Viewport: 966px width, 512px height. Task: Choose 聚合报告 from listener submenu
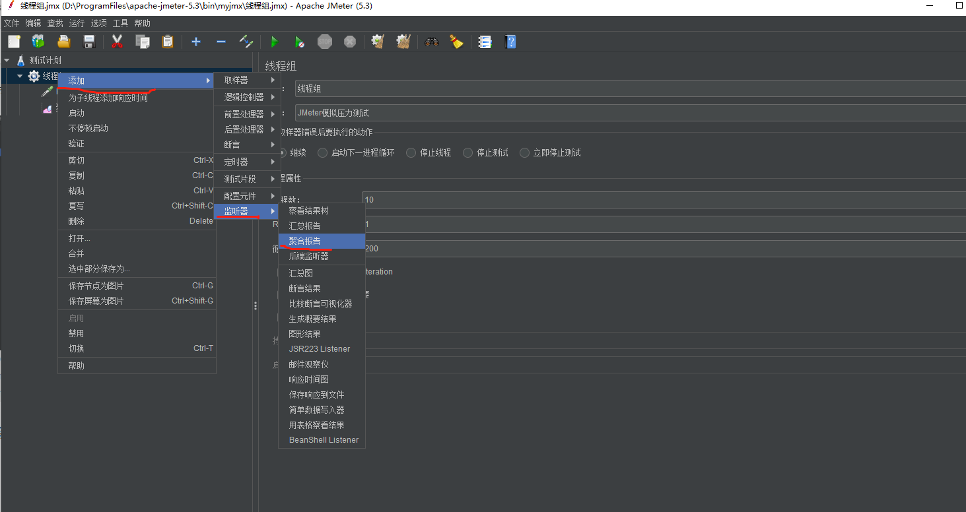click(x=322, y=241)
